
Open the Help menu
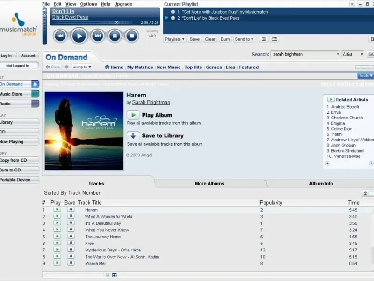(106, 4)
